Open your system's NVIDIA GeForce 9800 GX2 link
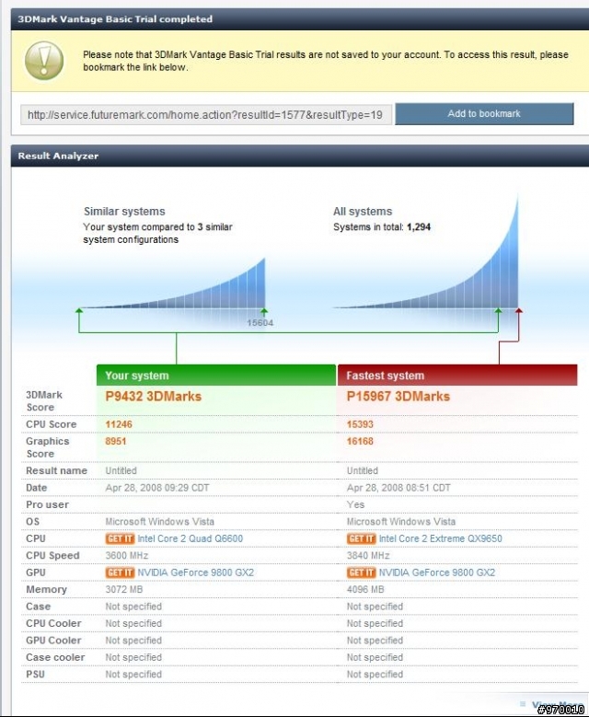The width and height of the screenshot is (589, 717). [196, 572]
